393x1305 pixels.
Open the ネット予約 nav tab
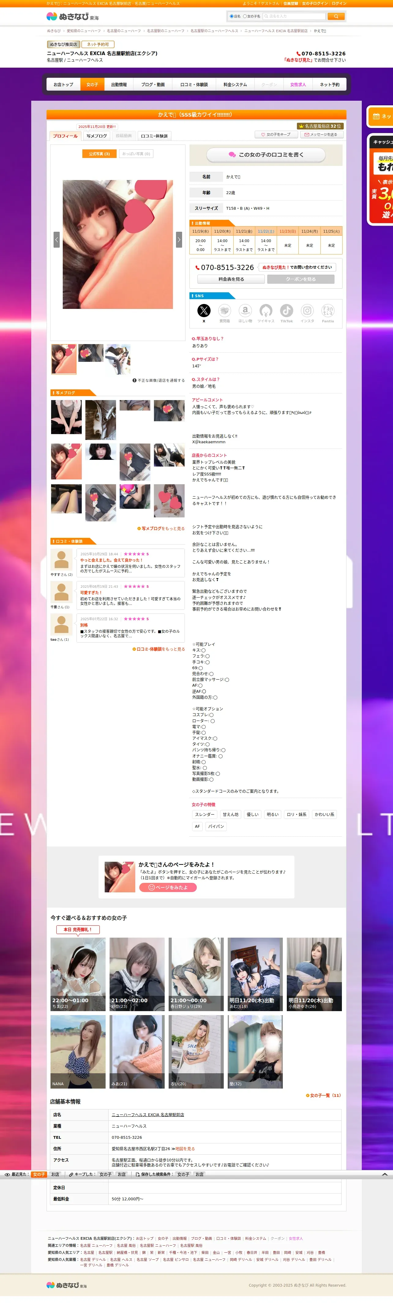click(329, 84)
